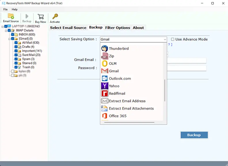Choose Extract Email Attachments option

pos(131,108)
